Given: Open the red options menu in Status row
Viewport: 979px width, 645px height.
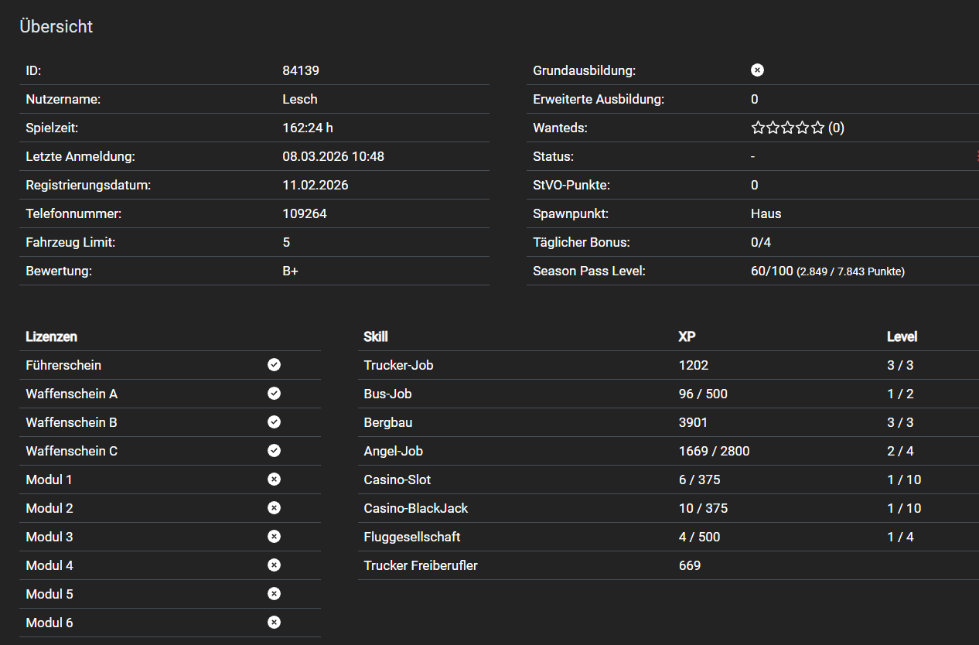Looking at the screenshot, I should pos(977,156).
